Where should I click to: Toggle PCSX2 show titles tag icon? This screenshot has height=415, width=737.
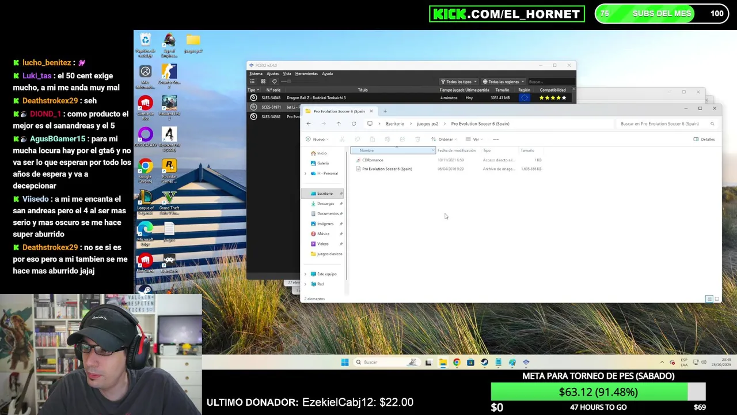coord(274,81)
